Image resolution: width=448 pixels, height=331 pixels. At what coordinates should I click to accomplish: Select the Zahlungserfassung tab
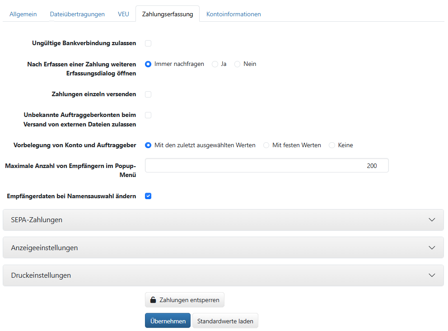click(168, 14)
